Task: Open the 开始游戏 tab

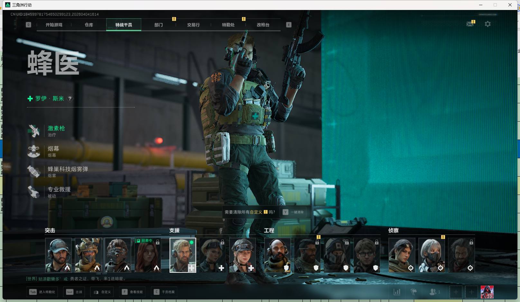Action: [54, 25]
